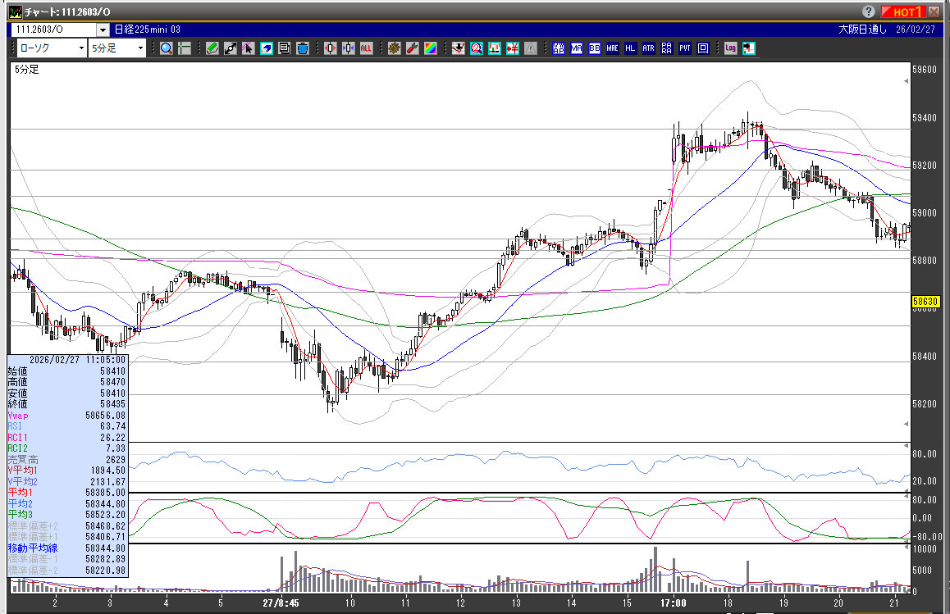
Task: Click the trash can delete icon
Action: [x=302, y=48]
